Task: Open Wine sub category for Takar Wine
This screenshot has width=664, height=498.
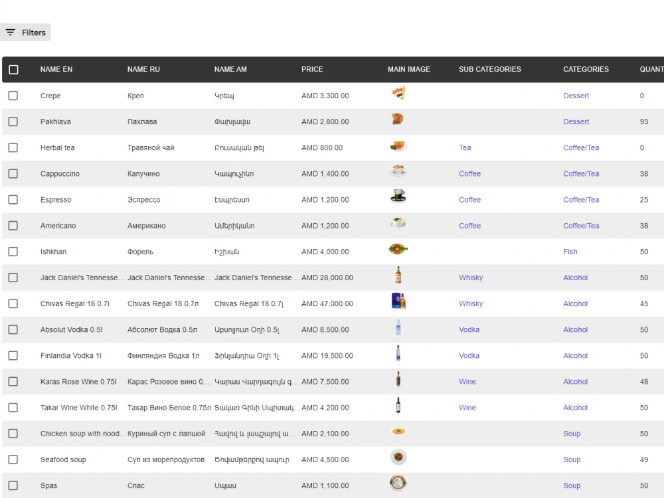Action: coord(467,408)
